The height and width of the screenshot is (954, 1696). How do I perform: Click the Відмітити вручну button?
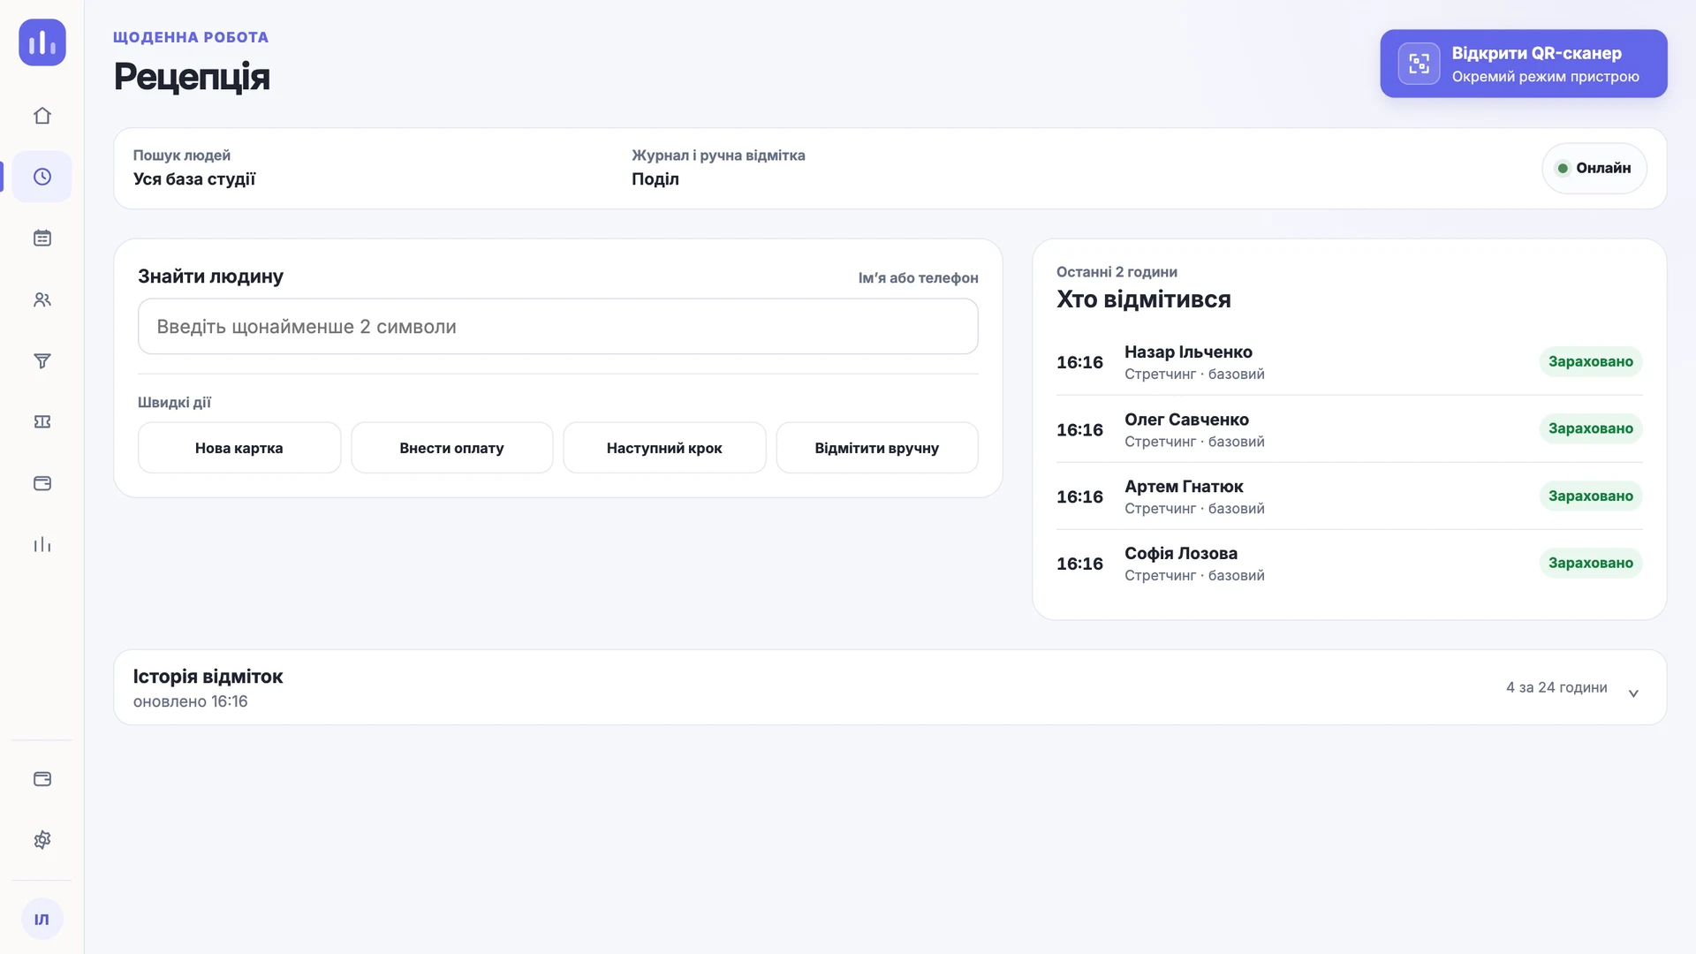(877, 448)
